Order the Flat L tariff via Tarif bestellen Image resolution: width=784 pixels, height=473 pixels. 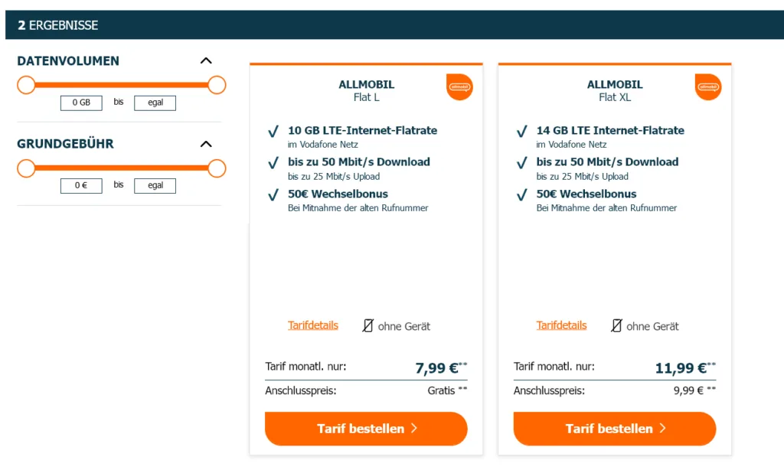[x=366, y=429]
